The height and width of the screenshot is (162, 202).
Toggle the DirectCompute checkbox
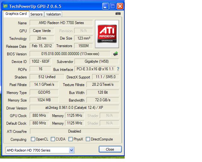pyautogui.click(x=88, y=139)
